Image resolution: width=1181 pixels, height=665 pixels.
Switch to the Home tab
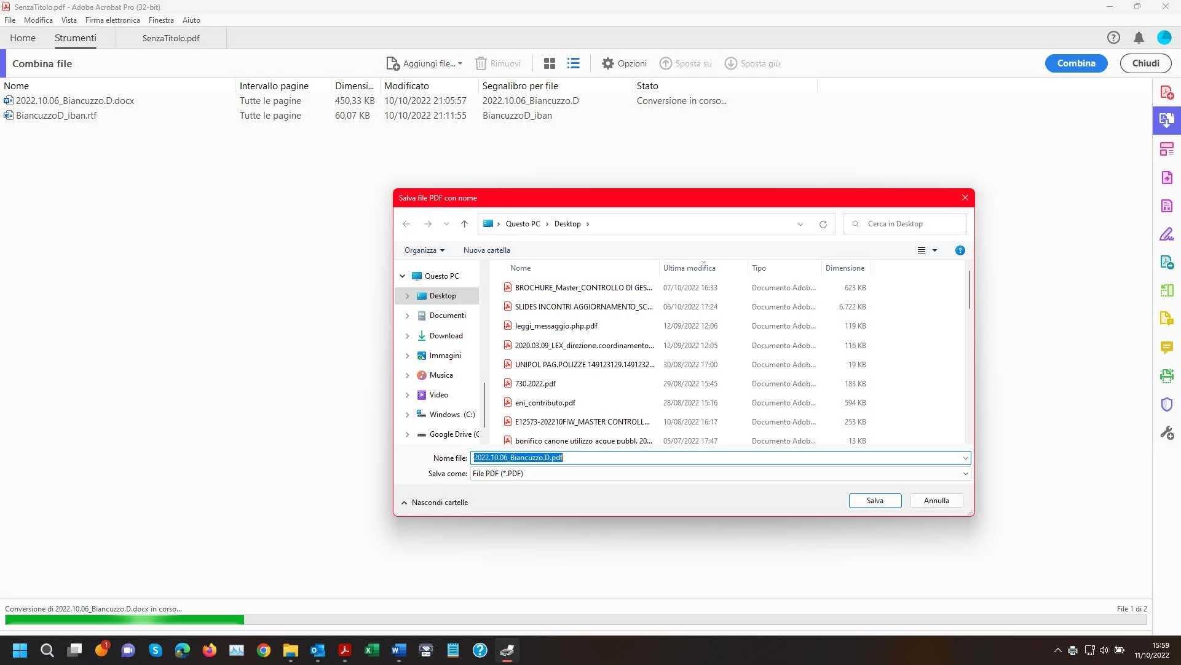tap(23, 38)
